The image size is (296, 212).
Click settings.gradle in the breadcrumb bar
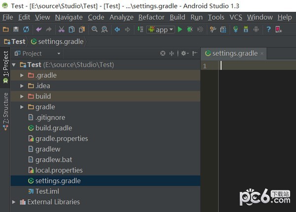[57, 41]
